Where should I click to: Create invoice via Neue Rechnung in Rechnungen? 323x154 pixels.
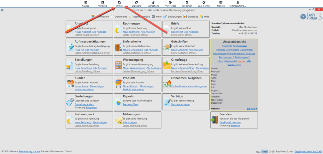click(131, 32)
